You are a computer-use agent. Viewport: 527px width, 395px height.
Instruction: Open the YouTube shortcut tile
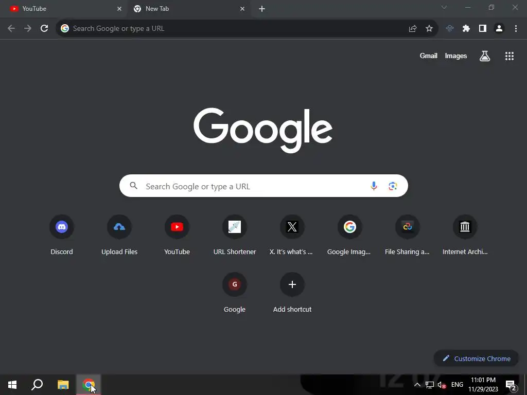tap(177, 236)
